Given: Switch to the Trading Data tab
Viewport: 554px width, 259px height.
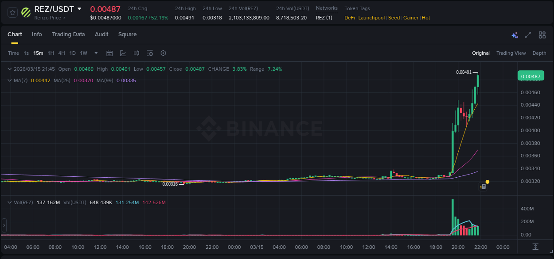Looking at the screenshot, I should (x=68, y=34).
